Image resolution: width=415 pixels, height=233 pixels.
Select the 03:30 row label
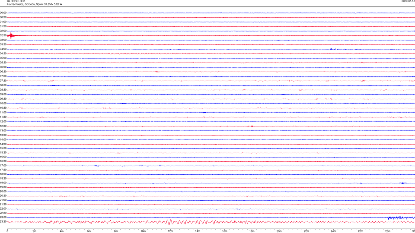[x=3, y=44]
